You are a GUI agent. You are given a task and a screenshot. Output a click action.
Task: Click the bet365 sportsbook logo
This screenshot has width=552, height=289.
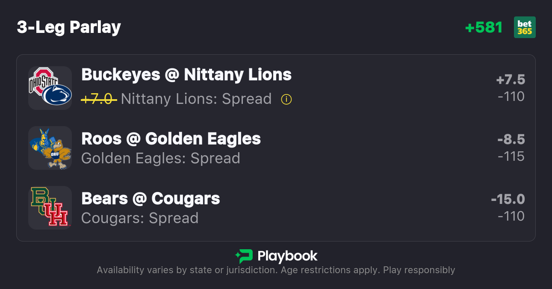[525, 27]
